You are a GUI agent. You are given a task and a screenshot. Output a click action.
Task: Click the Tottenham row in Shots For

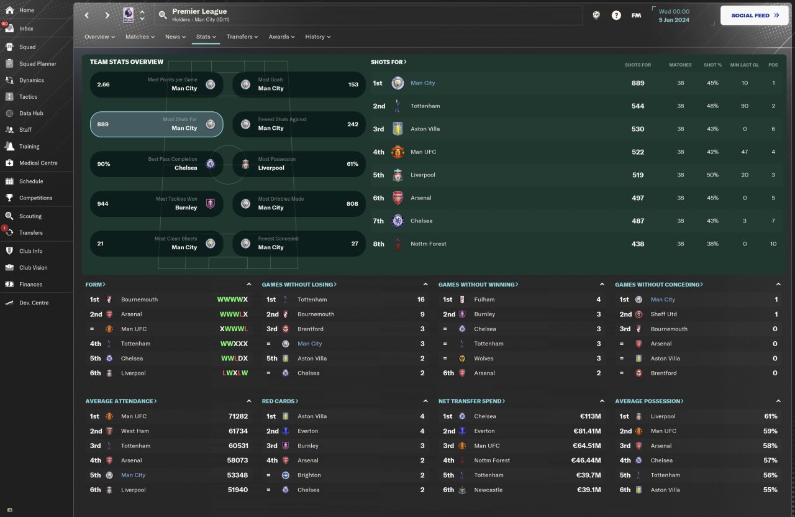[576, 106]
